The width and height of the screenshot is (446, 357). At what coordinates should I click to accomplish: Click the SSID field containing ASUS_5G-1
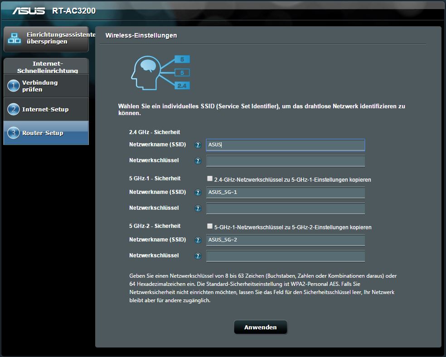click(x=285, y=193)
